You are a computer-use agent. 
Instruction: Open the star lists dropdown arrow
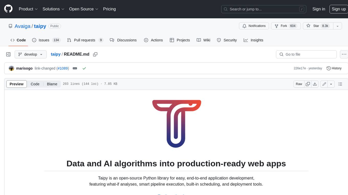[338, 26]
